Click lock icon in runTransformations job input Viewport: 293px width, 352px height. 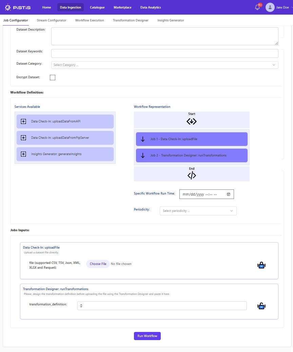[x=261, y=306]
